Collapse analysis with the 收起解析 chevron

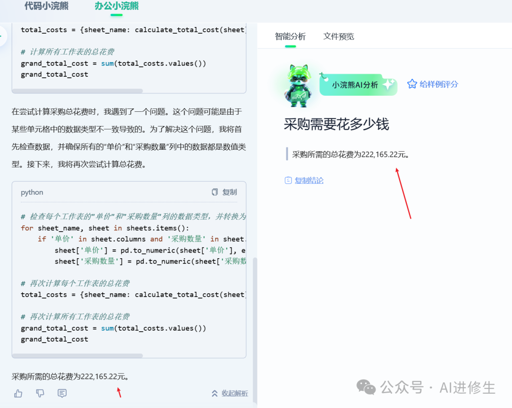pyautogui.click(x=215, y=393)
